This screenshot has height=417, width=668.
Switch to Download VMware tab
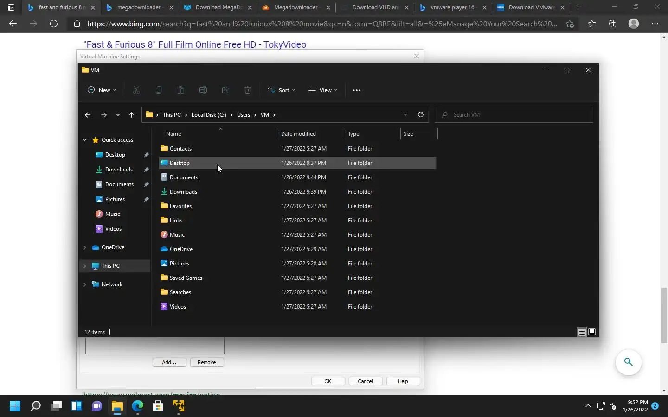point(531,7)
